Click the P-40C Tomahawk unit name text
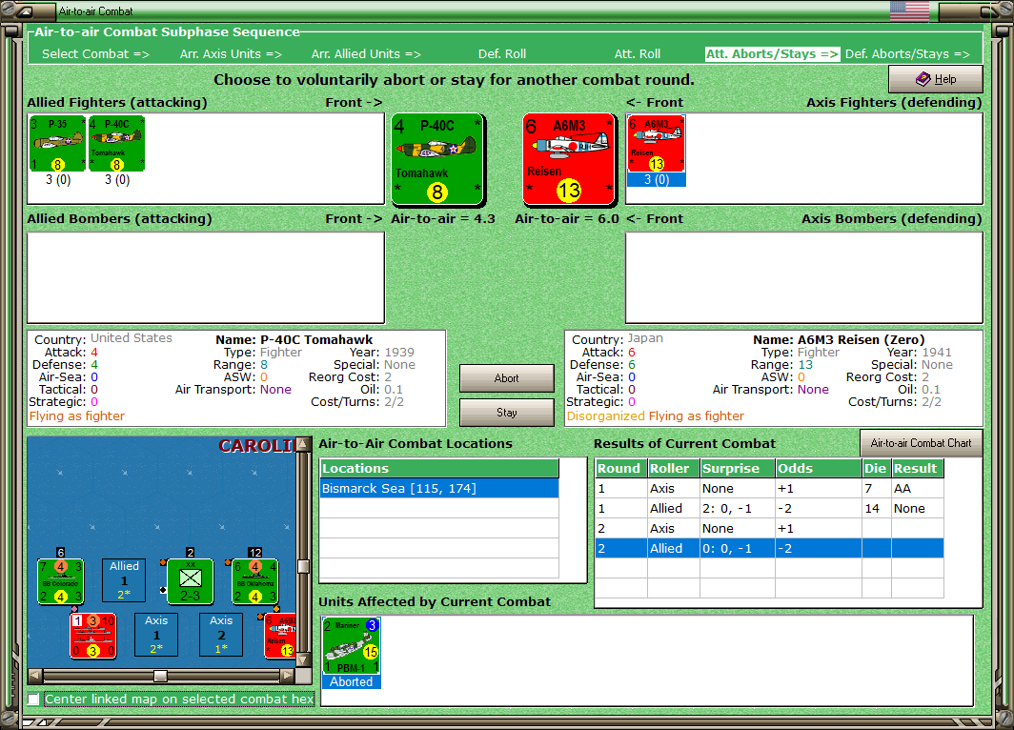Viewport: 1014px width, 730px height. [316, 339]
